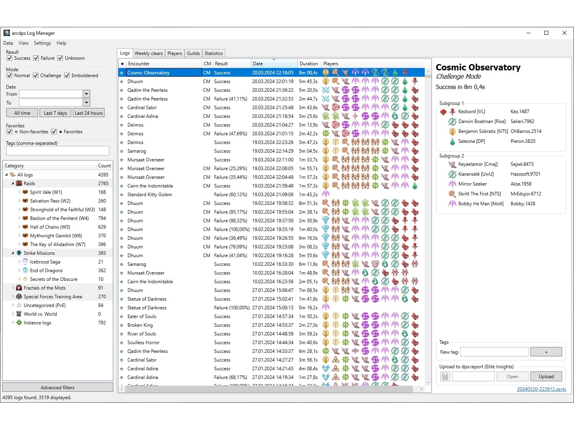This screenshot has width=574, height=430.
Task: Switch to the Weekly clears tab
Action: pos(148,53)
